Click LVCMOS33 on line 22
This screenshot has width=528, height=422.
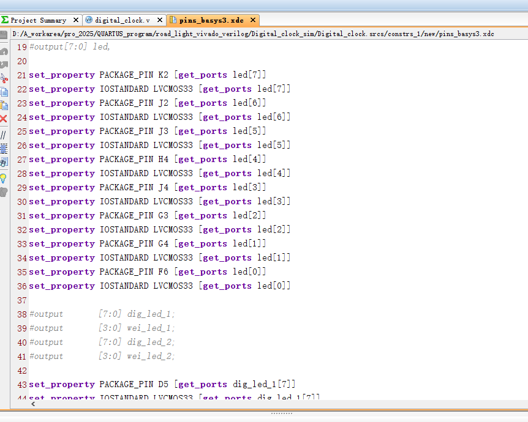(x=173, y=89)
